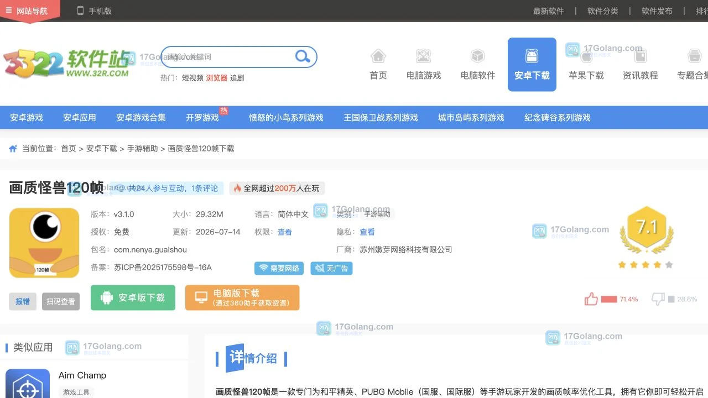Click the 游戏工具 tag under Aim Champ
Screen dimensions: 708x398
point(76,392)
